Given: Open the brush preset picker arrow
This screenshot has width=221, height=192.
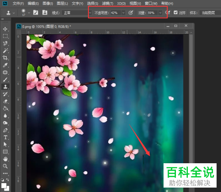Looking at the screenshot, I should pyautogui.click(x=29, y=13).
